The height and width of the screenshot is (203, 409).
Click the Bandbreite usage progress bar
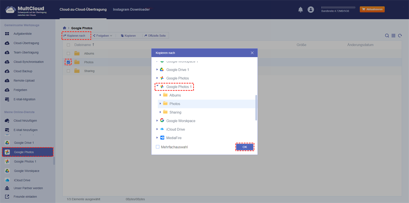point(338,7)
